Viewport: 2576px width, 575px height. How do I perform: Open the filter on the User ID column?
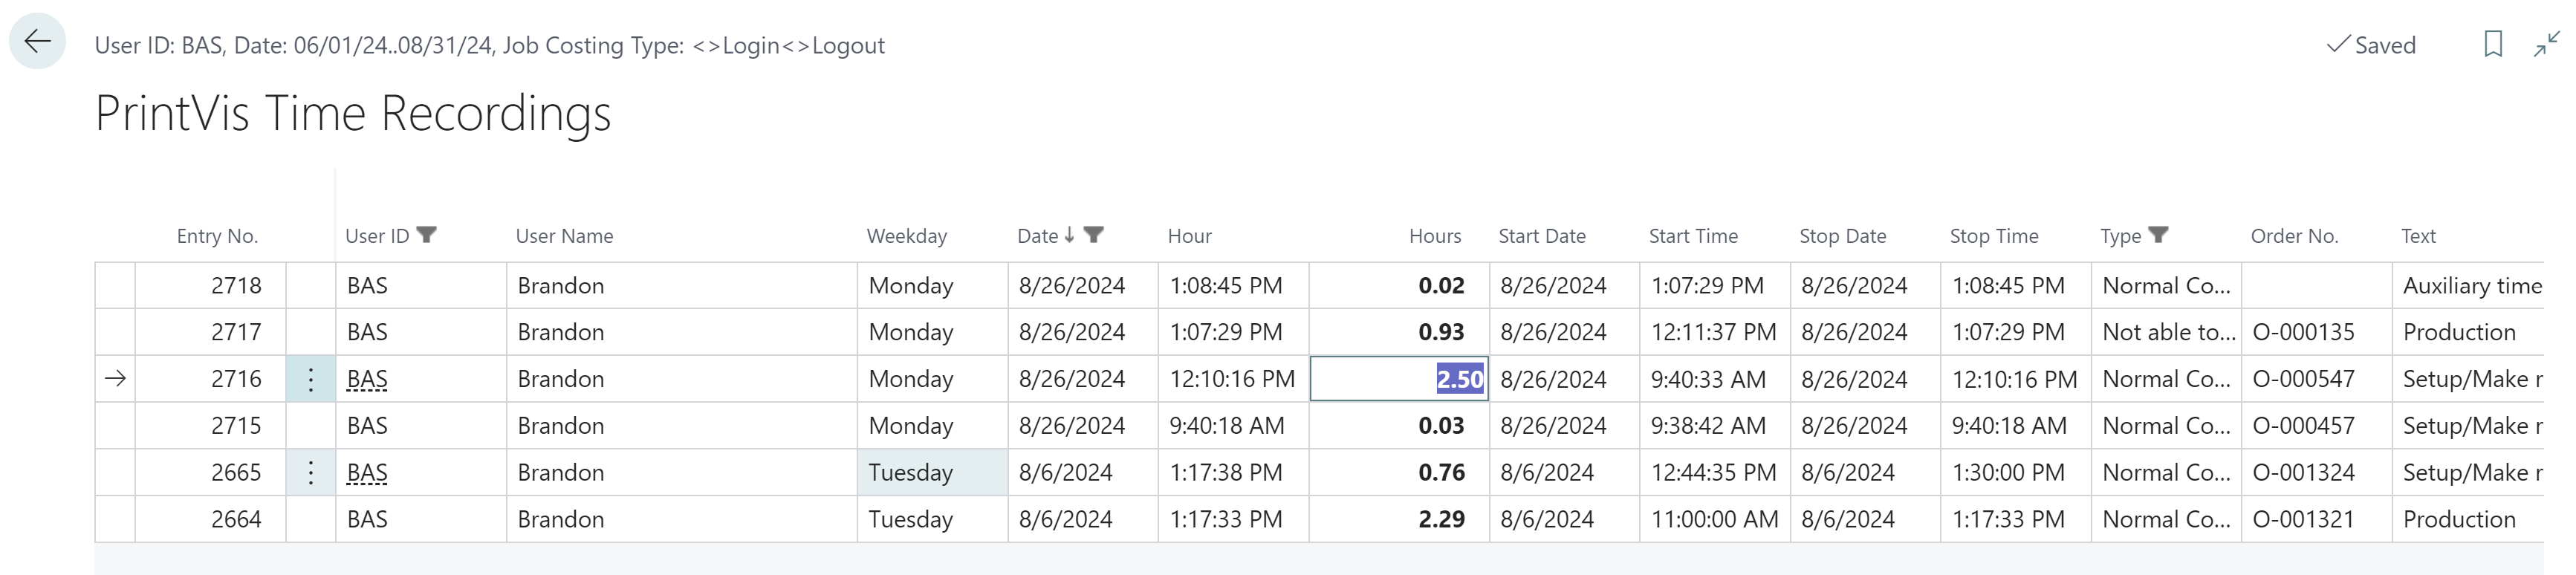coord(426,235)
